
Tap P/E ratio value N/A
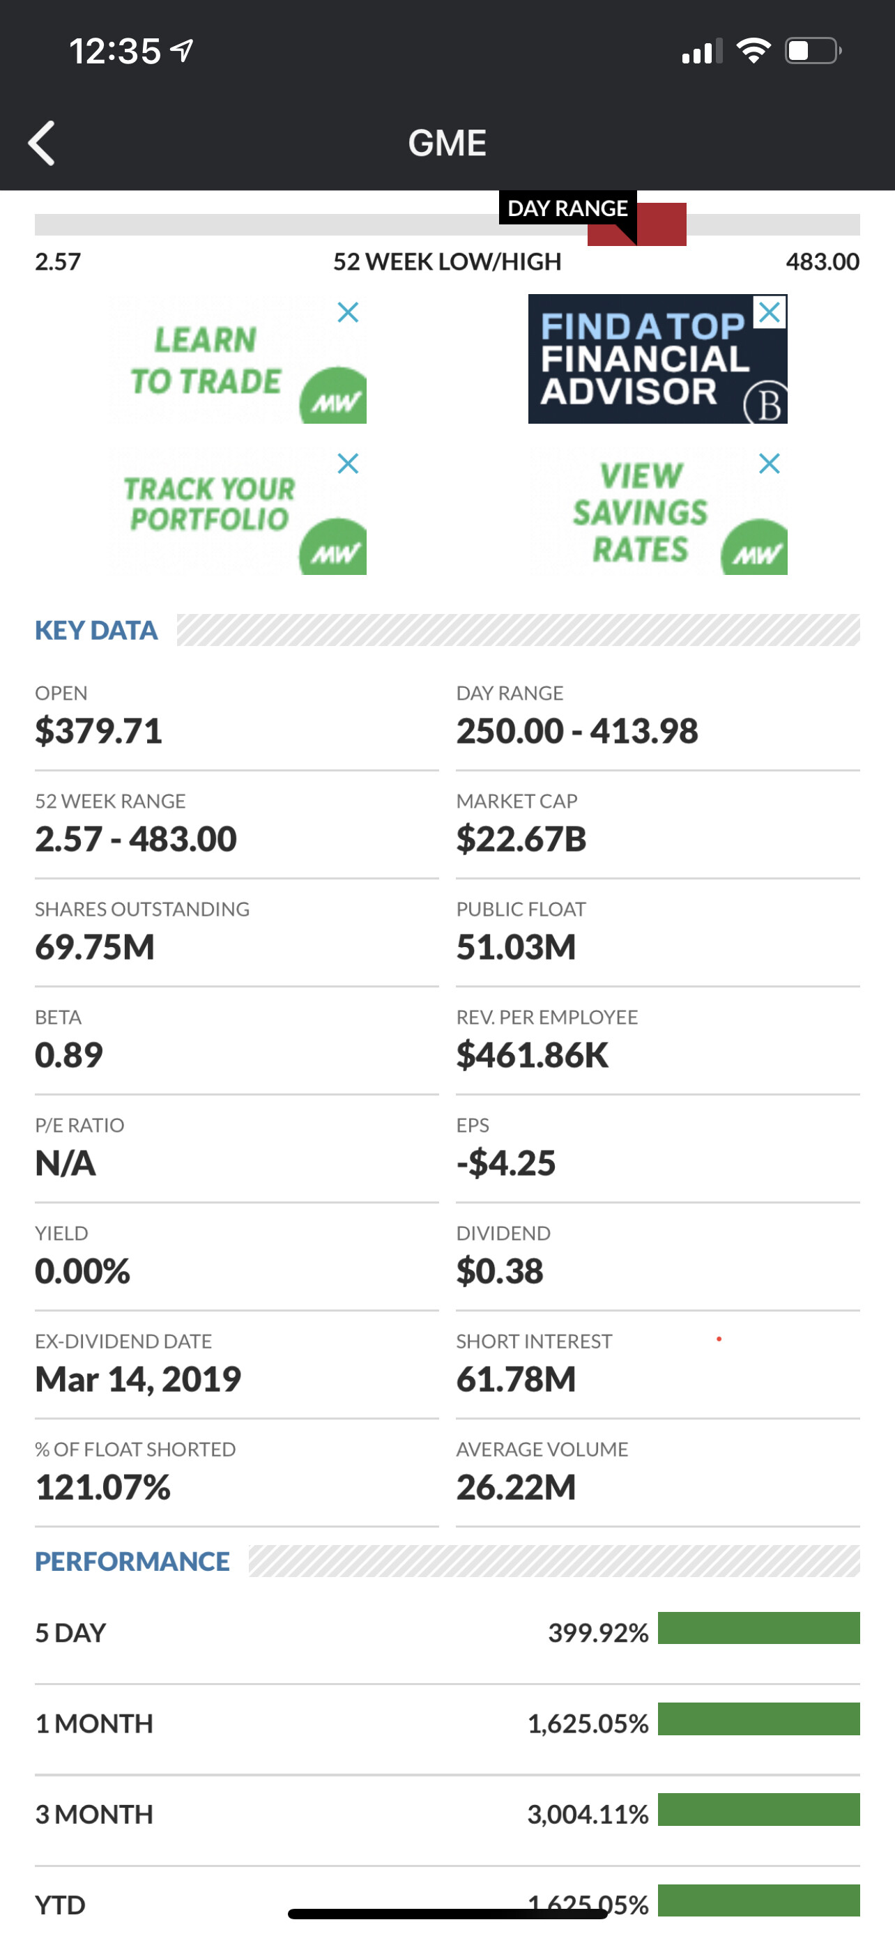pyautogui.click(x=66, y=1163)
